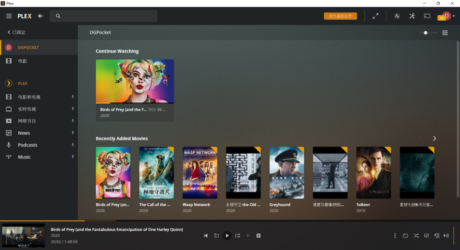
Task: Collapse the pinned sidebar back chevron
Action: 9,32
